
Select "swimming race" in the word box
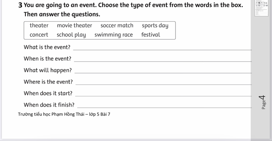pos(114,35)
